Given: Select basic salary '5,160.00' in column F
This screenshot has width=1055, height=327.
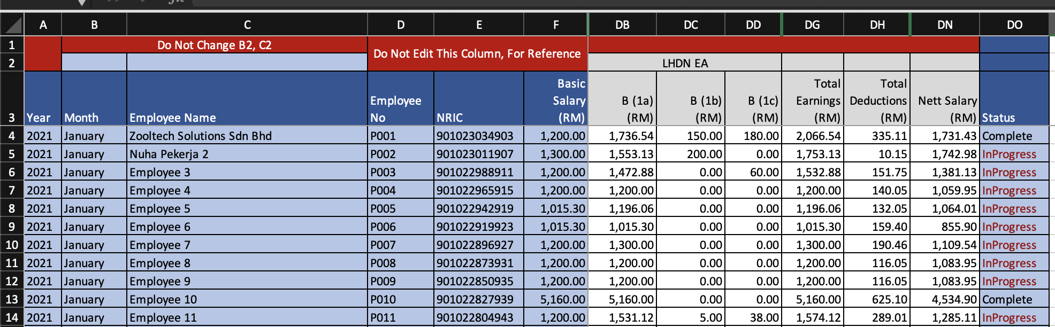Looking at the screenshot, I should 556,299.
